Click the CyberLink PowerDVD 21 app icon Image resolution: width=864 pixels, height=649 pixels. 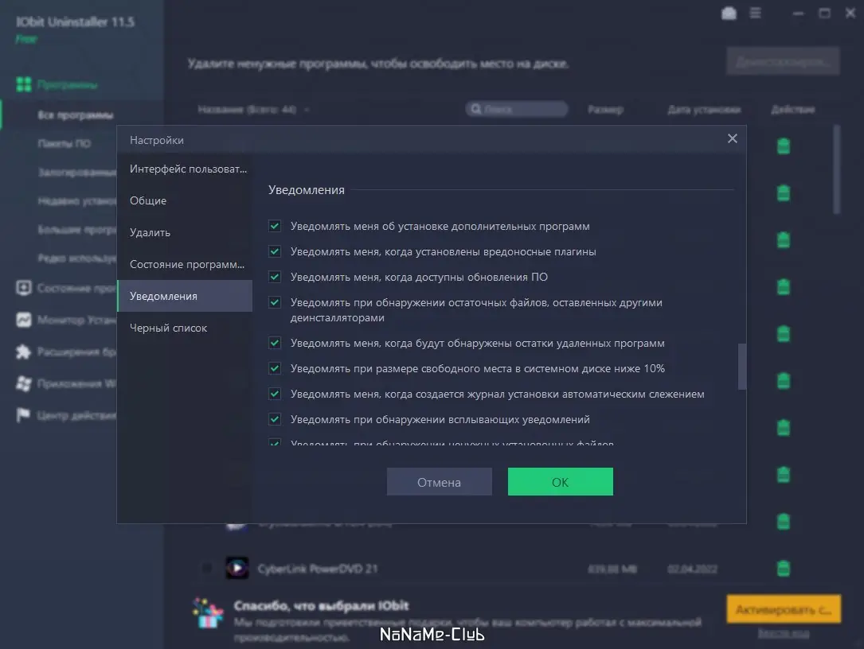(x=237, y=568)
